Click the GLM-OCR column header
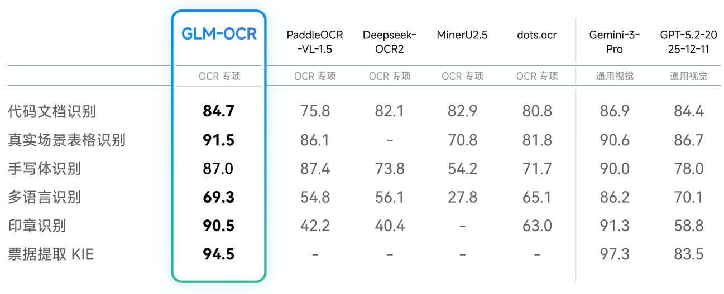724x294 pixels. pos(219,34)
